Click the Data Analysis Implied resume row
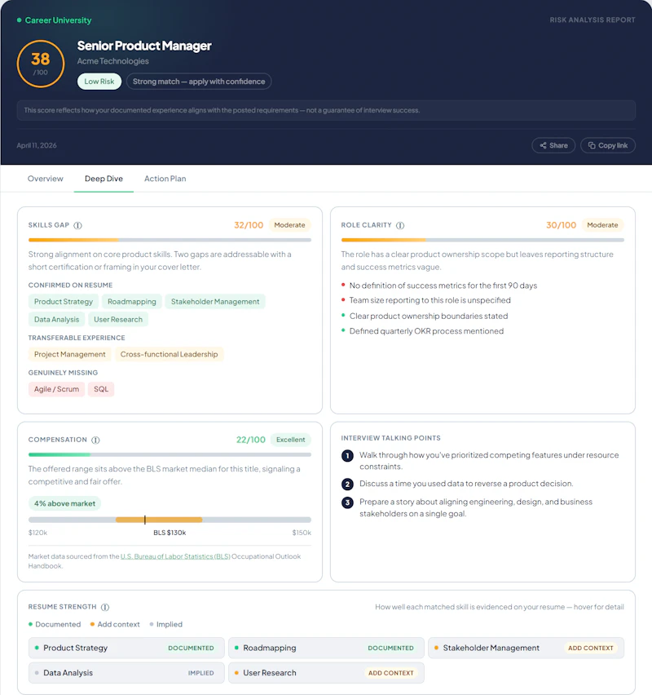The height and width of the screenshot is (695, 652). (x=126, y=673)
